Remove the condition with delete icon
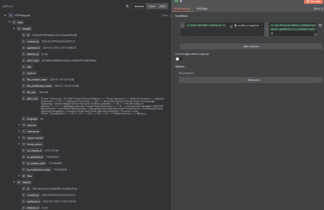324x210 pixels. coord(320,25)
